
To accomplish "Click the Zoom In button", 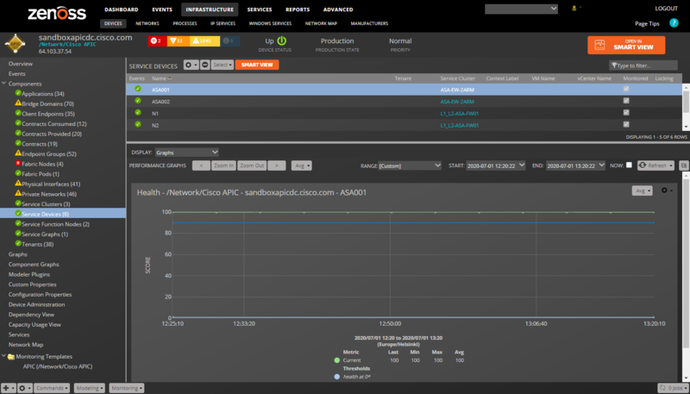I will tap(223, 166).
